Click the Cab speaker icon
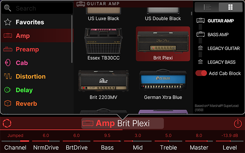This screenshot has height=153, width=245. coord(8,63)
